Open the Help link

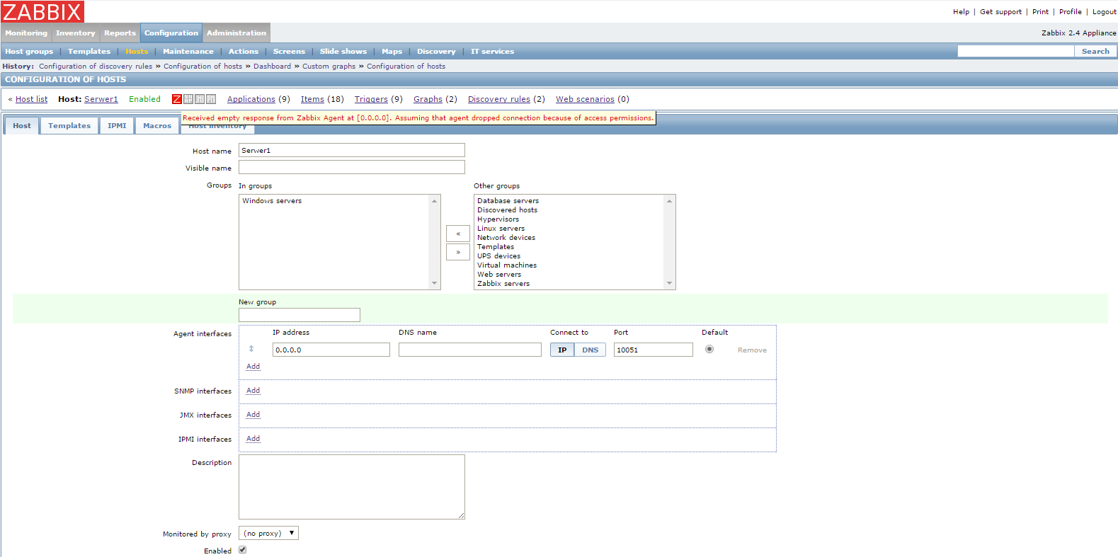click(961, 12)
